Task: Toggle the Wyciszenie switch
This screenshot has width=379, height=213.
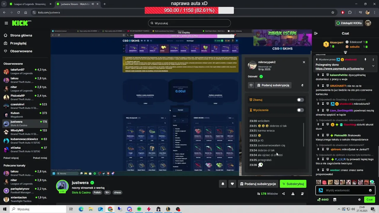Action: pos(300,110)
